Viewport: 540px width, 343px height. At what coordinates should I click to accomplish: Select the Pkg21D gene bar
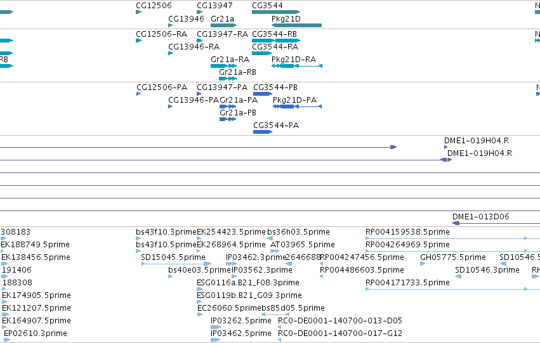tap(296, 25)
